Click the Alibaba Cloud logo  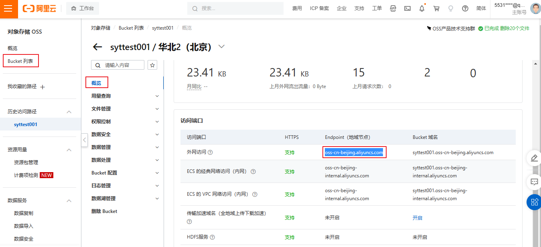pyautogui.click(x=39, y=8)
